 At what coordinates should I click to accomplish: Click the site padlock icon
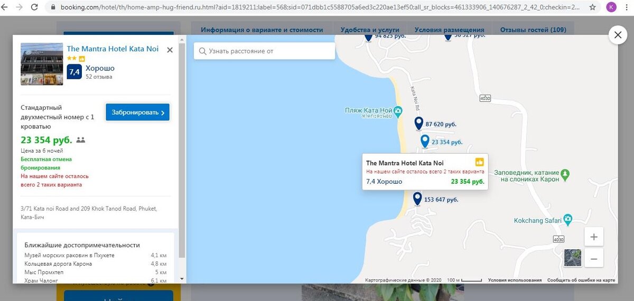point(53,7)
